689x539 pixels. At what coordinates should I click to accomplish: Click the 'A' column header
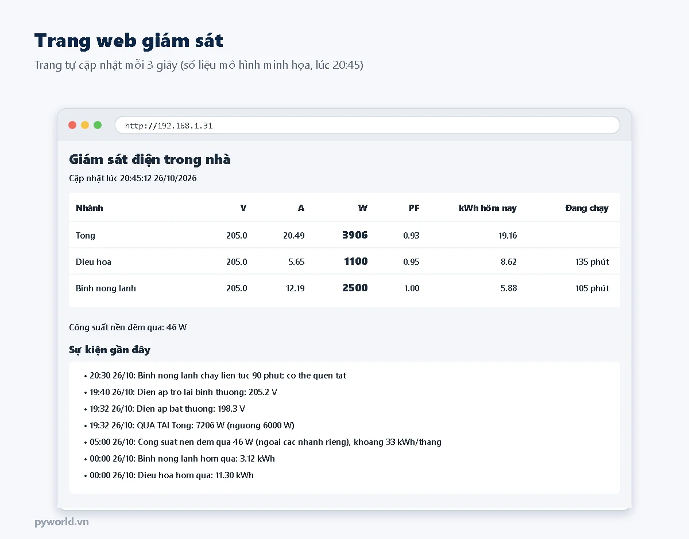(x=301, y=208)
